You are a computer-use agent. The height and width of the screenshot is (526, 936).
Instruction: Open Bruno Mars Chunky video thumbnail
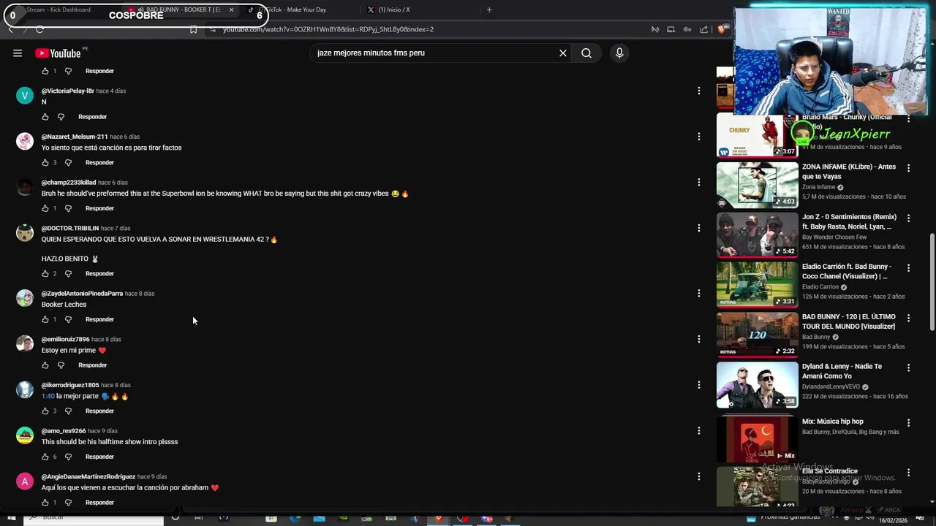(x=758, y=135)
